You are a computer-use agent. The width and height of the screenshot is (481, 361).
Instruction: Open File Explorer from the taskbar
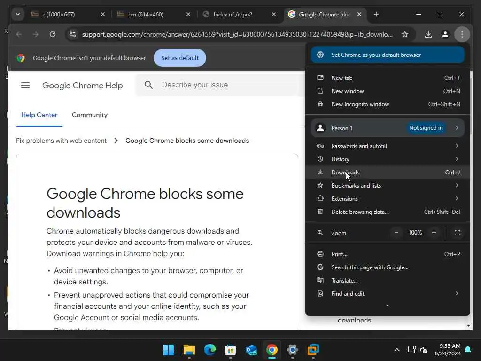click(189, 350)
